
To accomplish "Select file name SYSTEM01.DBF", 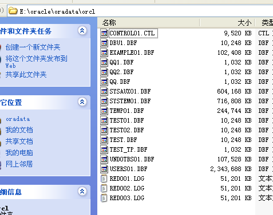I will coord(130,101).
